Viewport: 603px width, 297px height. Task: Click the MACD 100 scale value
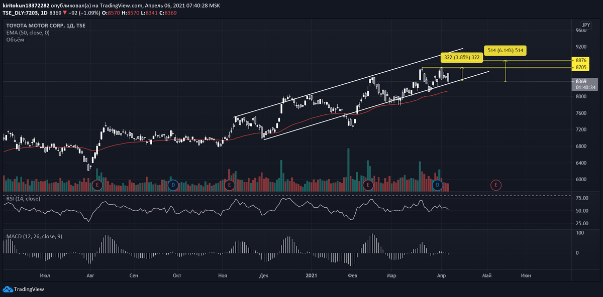[580, 233]
